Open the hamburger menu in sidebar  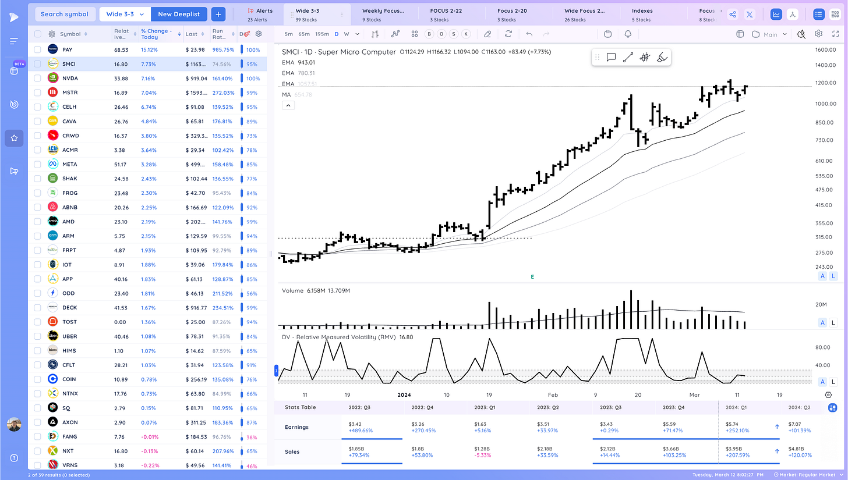(14, 41)
